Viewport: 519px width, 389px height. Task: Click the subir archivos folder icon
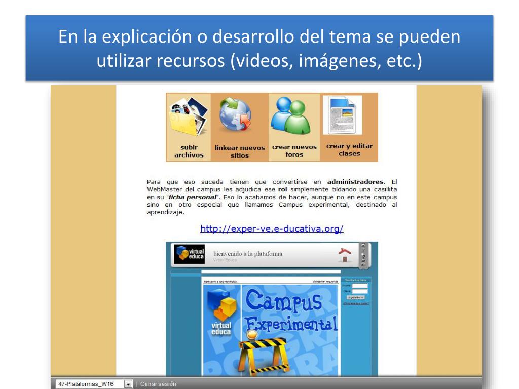(189, 116)
